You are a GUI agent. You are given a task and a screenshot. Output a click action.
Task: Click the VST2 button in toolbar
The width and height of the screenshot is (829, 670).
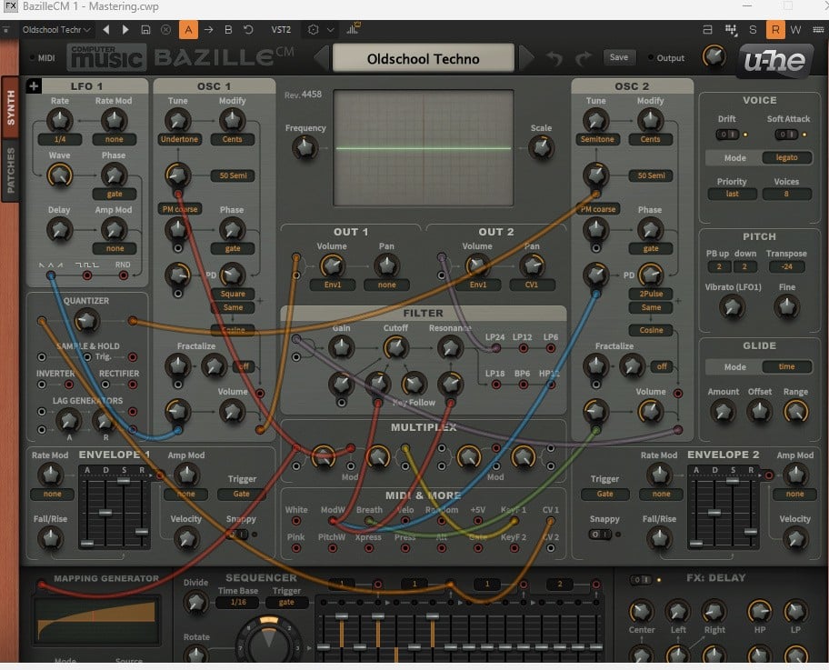coord(281,30)
